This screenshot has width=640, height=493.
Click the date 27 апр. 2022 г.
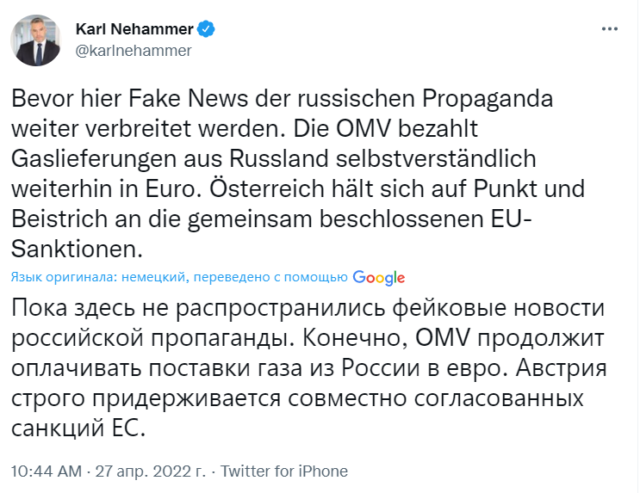click(x=151, y=471)
